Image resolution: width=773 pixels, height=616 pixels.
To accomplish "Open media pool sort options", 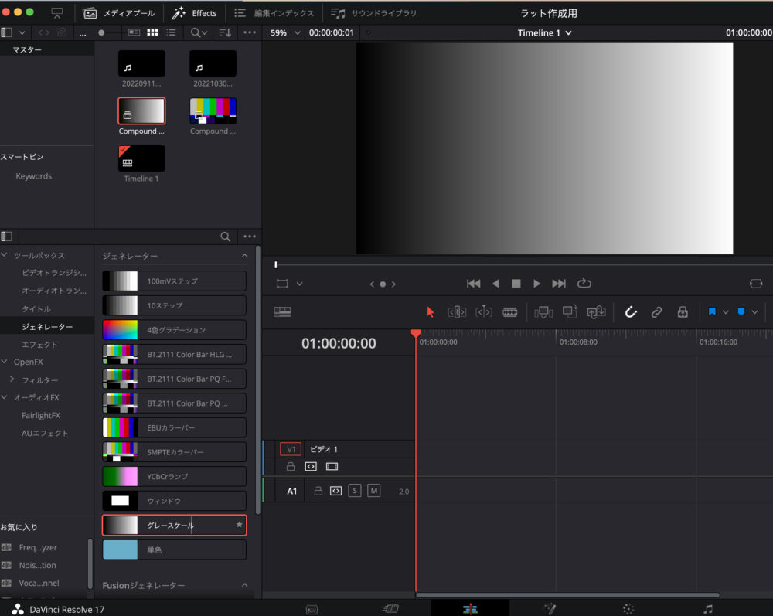I will (x=225, y=32).
